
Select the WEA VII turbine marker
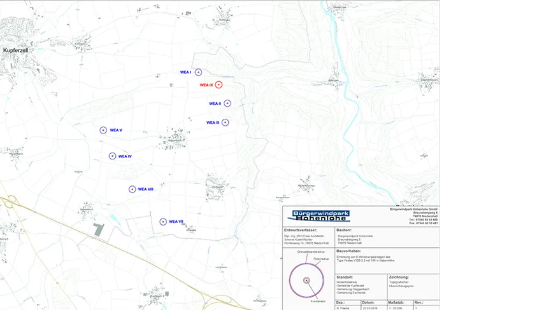pos(163,222)
